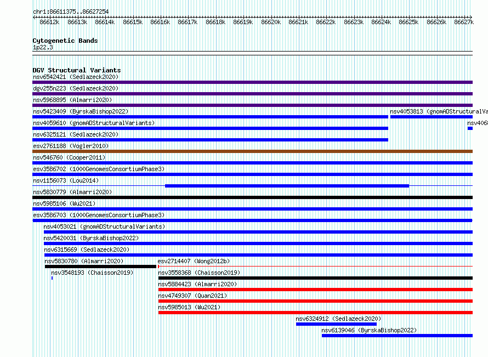Click the blue bar under nsv4053813

pyautogui.click(x=432, y=117)
